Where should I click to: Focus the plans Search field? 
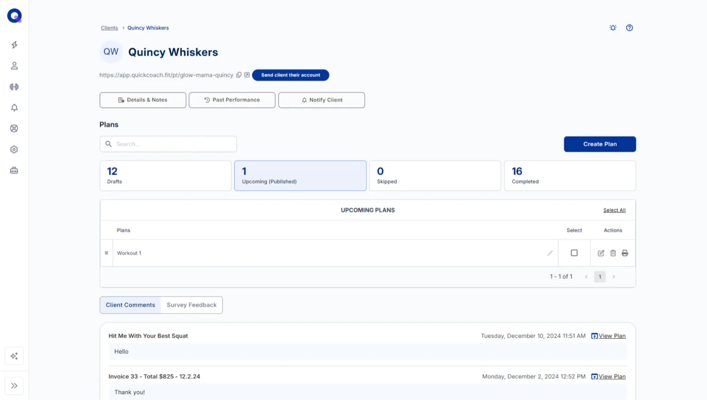point(168,144)
